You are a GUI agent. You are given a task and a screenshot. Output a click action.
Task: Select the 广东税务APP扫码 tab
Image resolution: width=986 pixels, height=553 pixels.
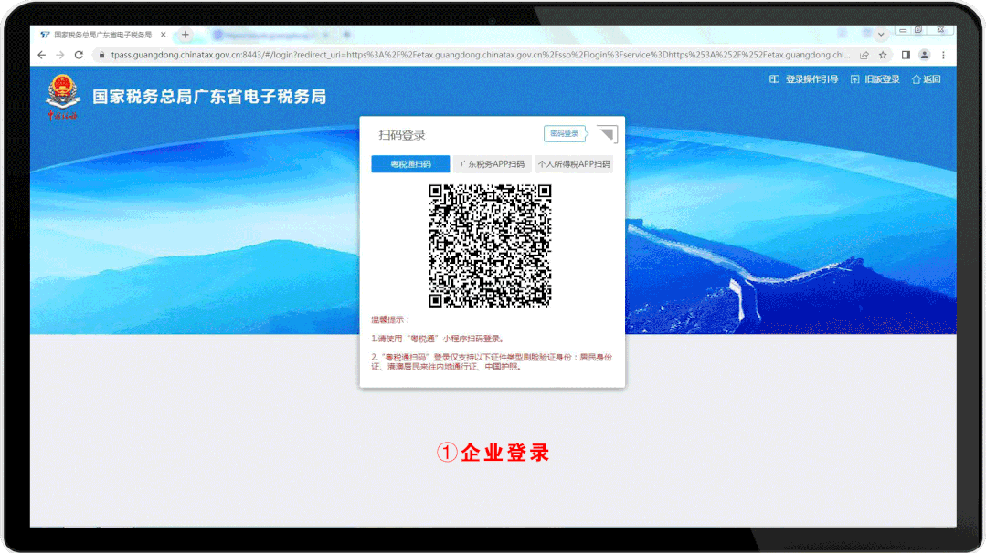click(x=493, y=164)
